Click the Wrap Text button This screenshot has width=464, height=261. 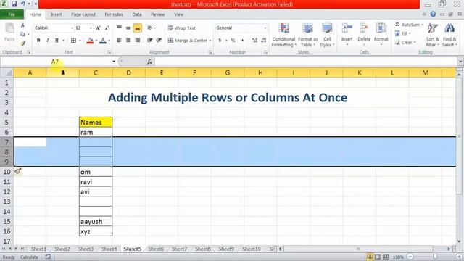pyautogui.click(x=182, y=28)
